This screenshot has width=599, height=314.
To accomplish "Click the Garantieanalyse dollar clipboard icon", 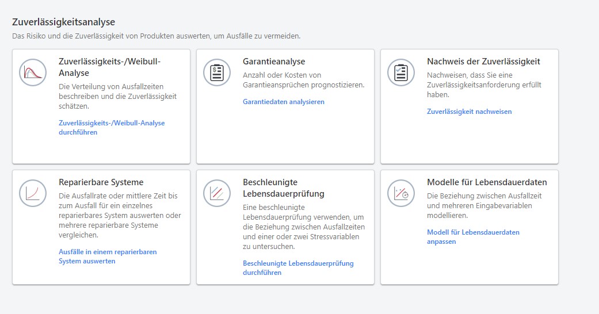I will 217,73.
